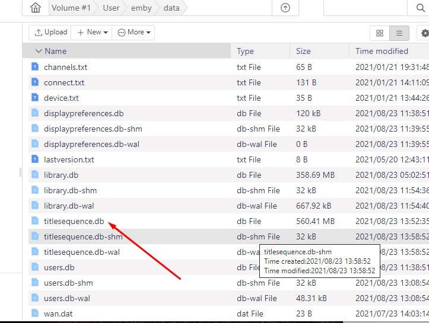The width and height of the screenshot is (429, 323).
Task: Click the 120 kB size cell
Action: pos(309,113)
